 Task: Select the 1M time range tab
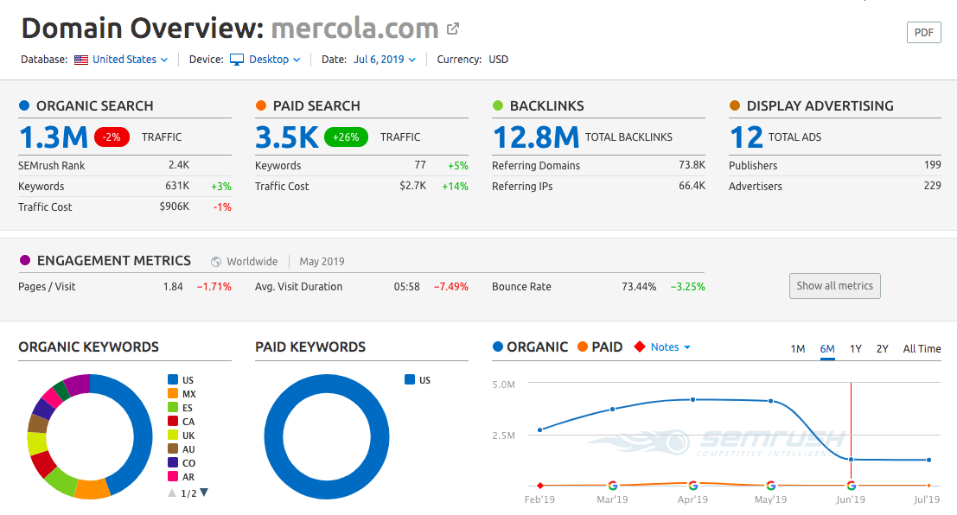(x=798, y=349)
